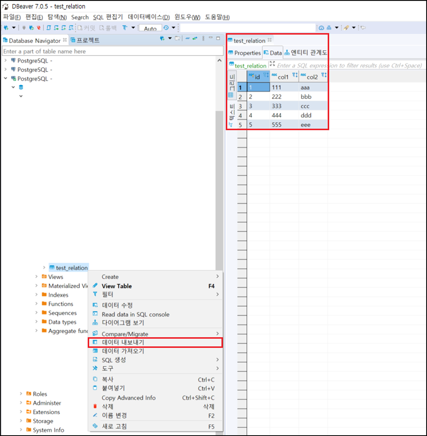Open SQL Editor toolbar icon
The height and width of the screenshot is (436, 427).
tap(49, 27)
